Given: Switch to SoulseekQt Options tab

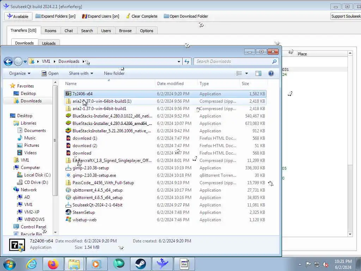Looking at the screenshot, I should (146, 31).
